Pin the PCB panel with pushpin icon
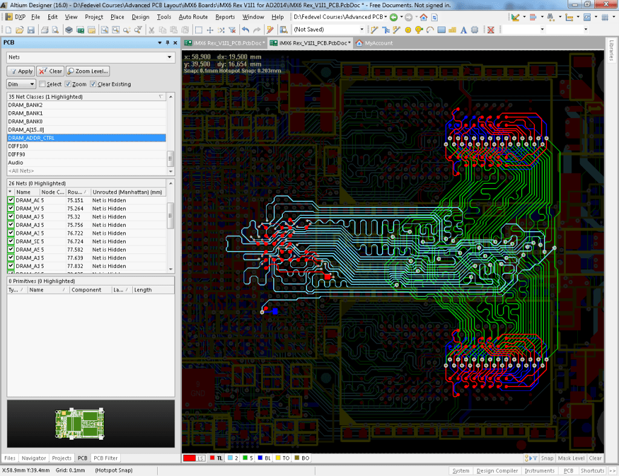The width and height of the screenshot is (619, 476). tap(167, 43)
